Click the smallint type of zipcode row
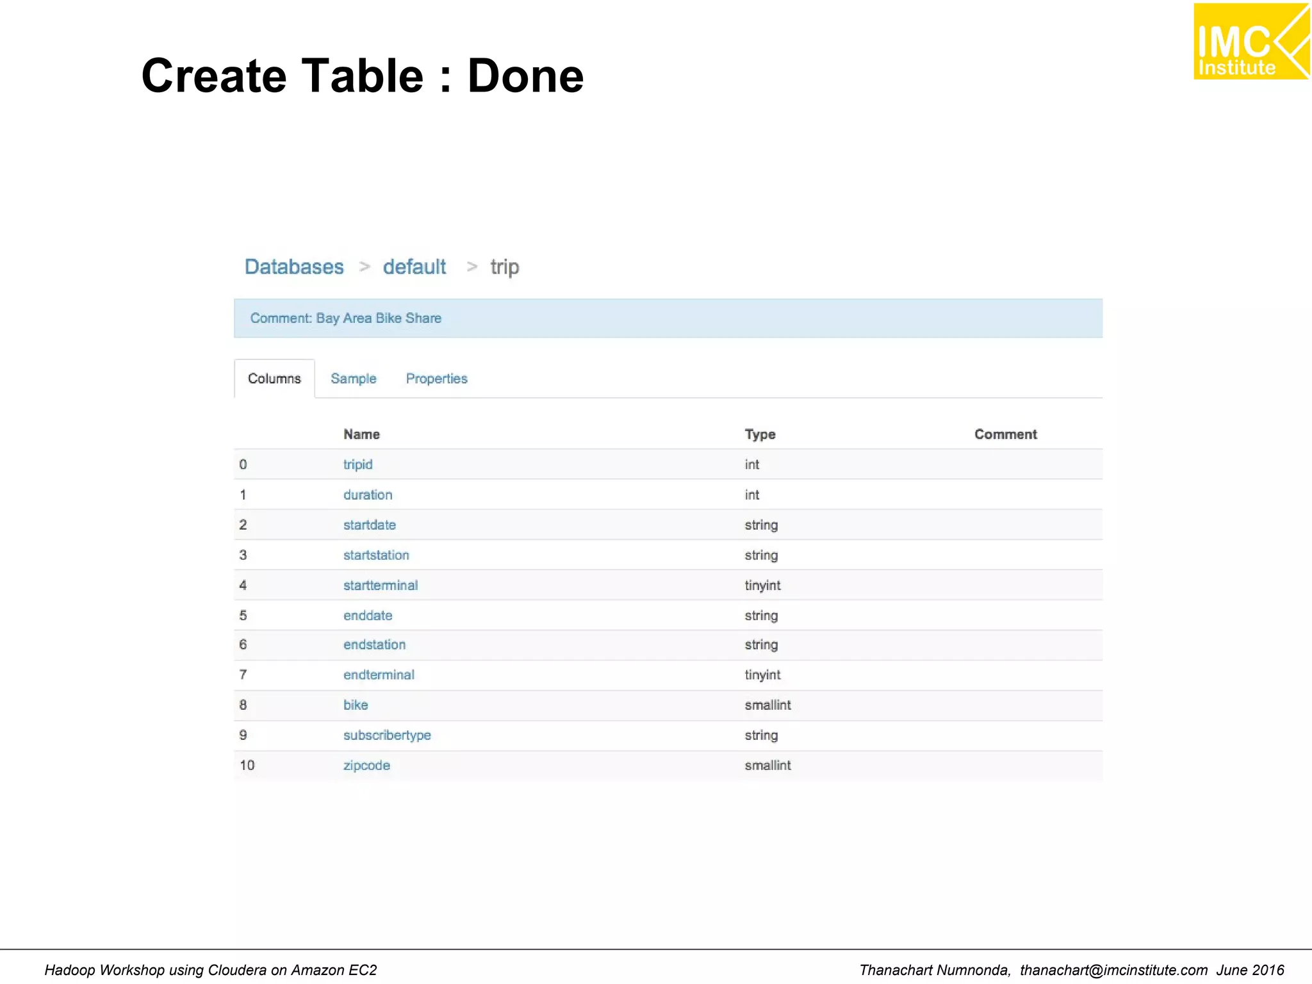 767,765
